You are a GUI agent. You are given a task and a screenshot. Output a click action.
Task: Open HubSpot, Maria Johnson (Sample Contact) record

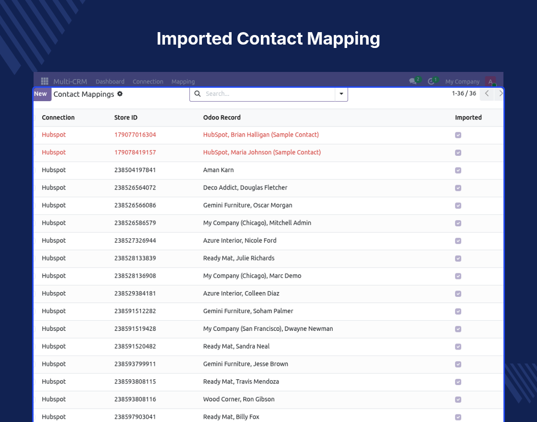[262, 152]
